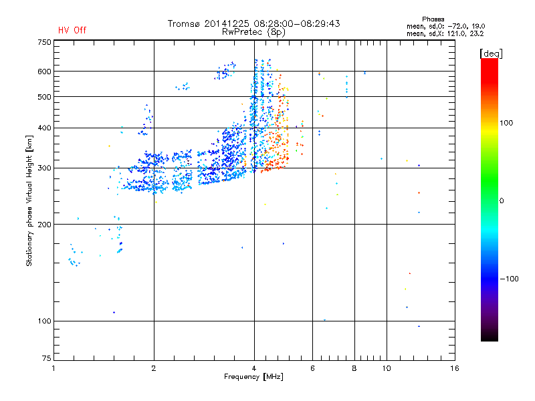This screenshot has width=535, height=401.
Task: Click the colorbar "0" tick label
Action: click(x=502, y=201)
